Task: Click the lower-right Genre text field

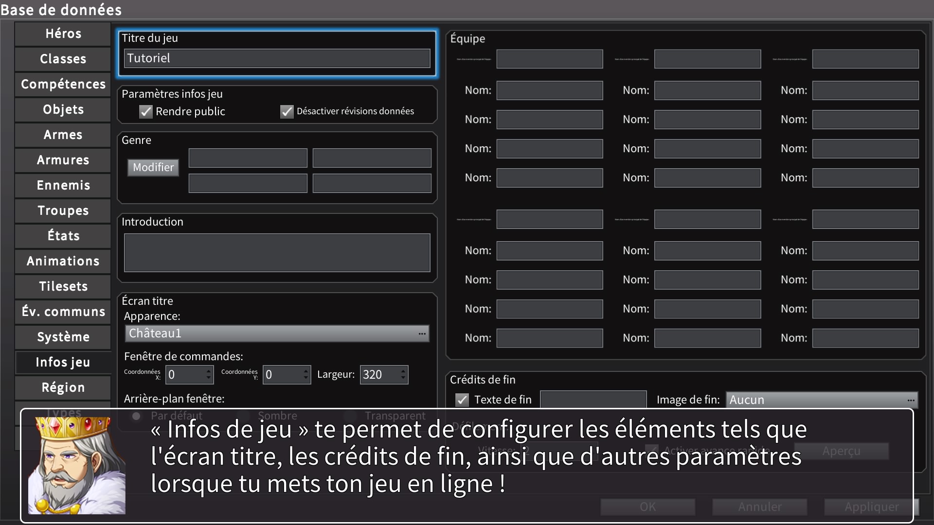Action: tap(372, 183)
